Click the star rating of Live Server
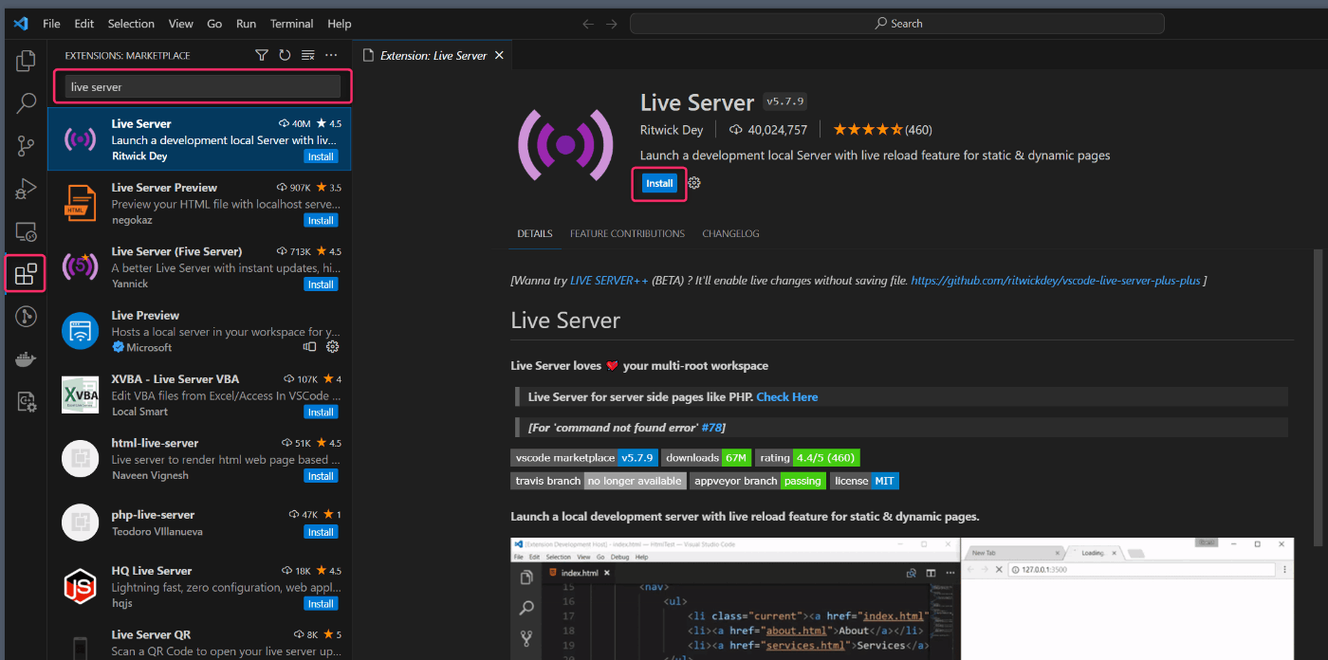This screenshot has width=1328, height=660. (867, 130)
